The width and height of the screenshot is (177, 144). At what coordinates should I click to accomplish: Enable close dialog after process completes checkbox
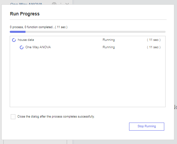coord(13,117)
